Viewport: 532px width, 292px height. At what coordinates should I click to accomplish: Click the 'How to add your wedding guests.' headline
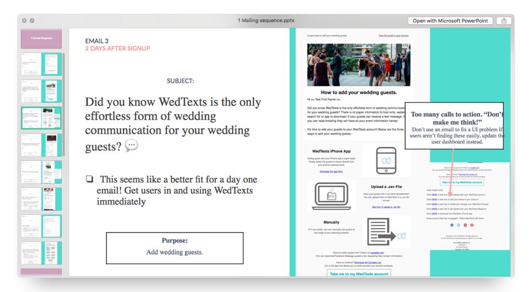(359, 93)
